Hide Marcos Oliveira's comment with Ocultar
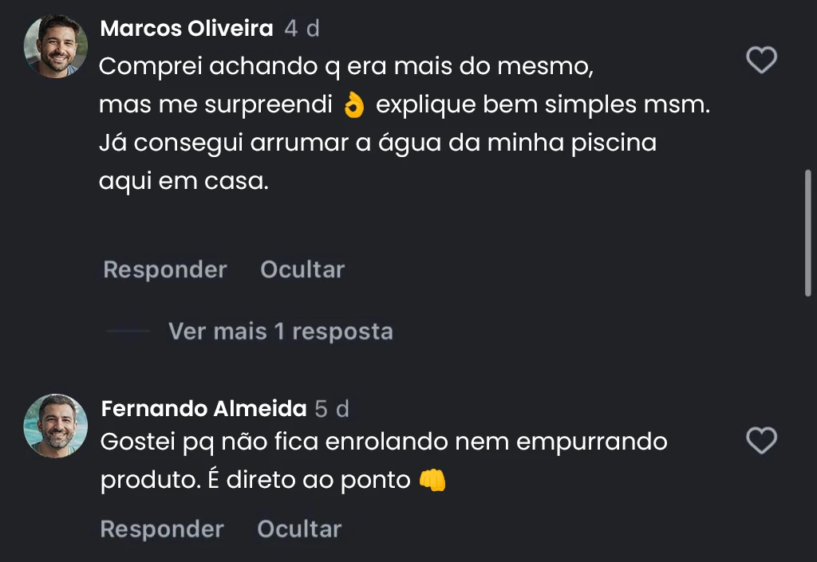817x562 pixels. pyautogui.click(x=302, y=269)
